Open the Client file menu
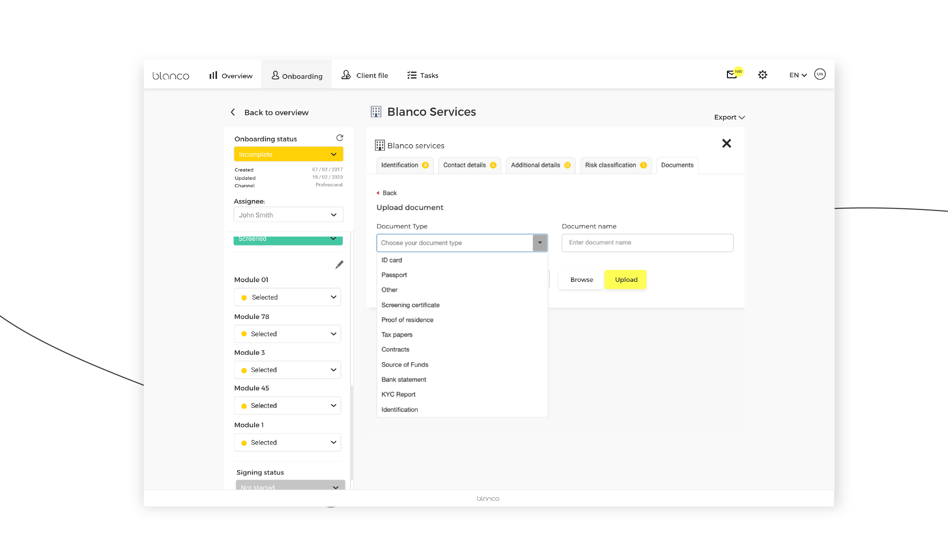 pos(364,75)
